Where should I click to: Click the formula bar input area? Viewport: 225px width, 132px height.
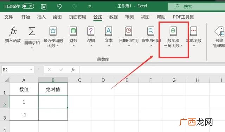[x=152, y=70]
